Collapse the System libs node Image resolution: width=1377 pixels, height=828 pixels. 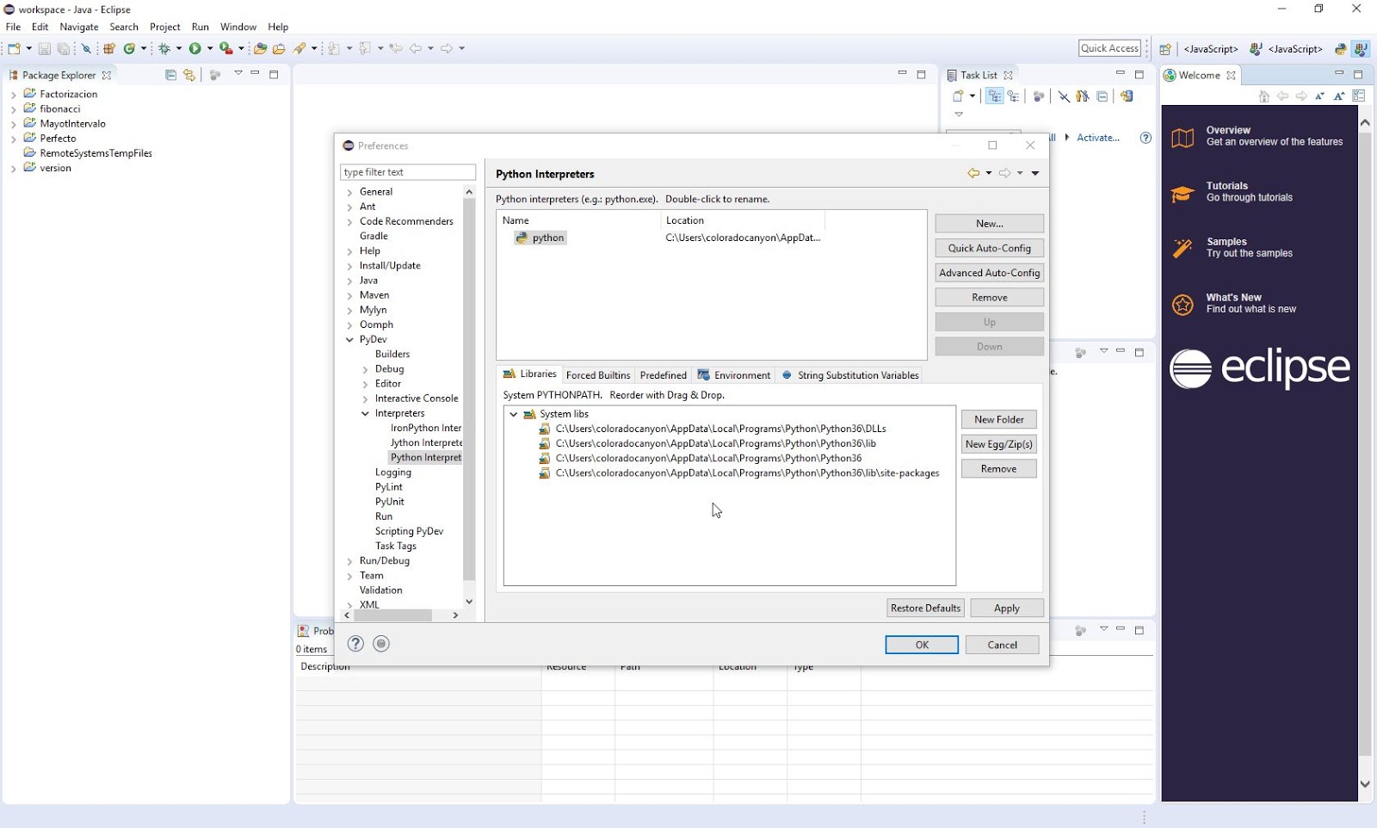pos(514,414)
